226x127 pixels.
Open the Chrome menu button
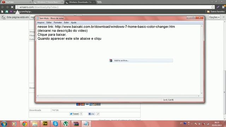click(x=224, y=7)
